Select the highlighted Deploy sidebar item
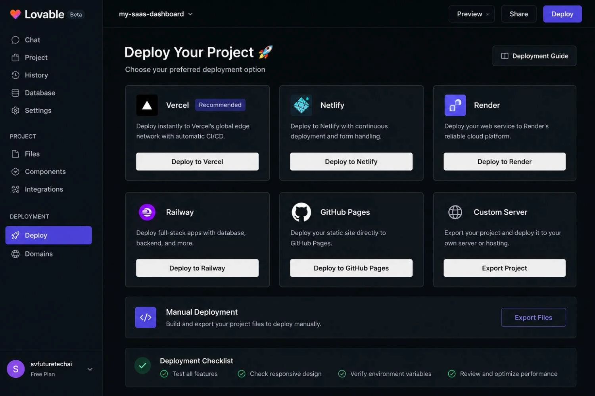The height and width of the screenshot is (396, 595). [x=48, y=235]
